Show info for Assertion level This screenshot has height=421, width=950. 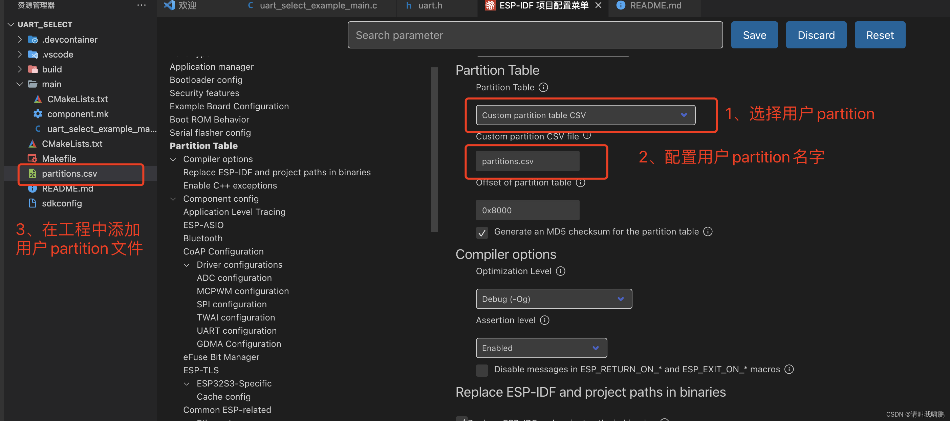pos(545,320)
